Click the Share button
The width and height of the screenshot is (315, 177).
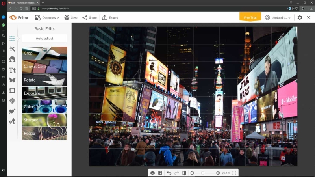point(90,17)
